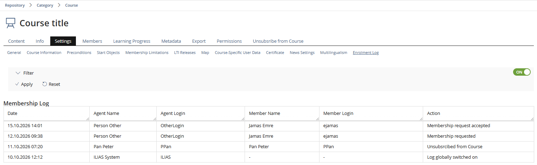This screenshot has width=537, height=165.
Task: Collapse the Filter chevron
Action: tap(18, 73)
